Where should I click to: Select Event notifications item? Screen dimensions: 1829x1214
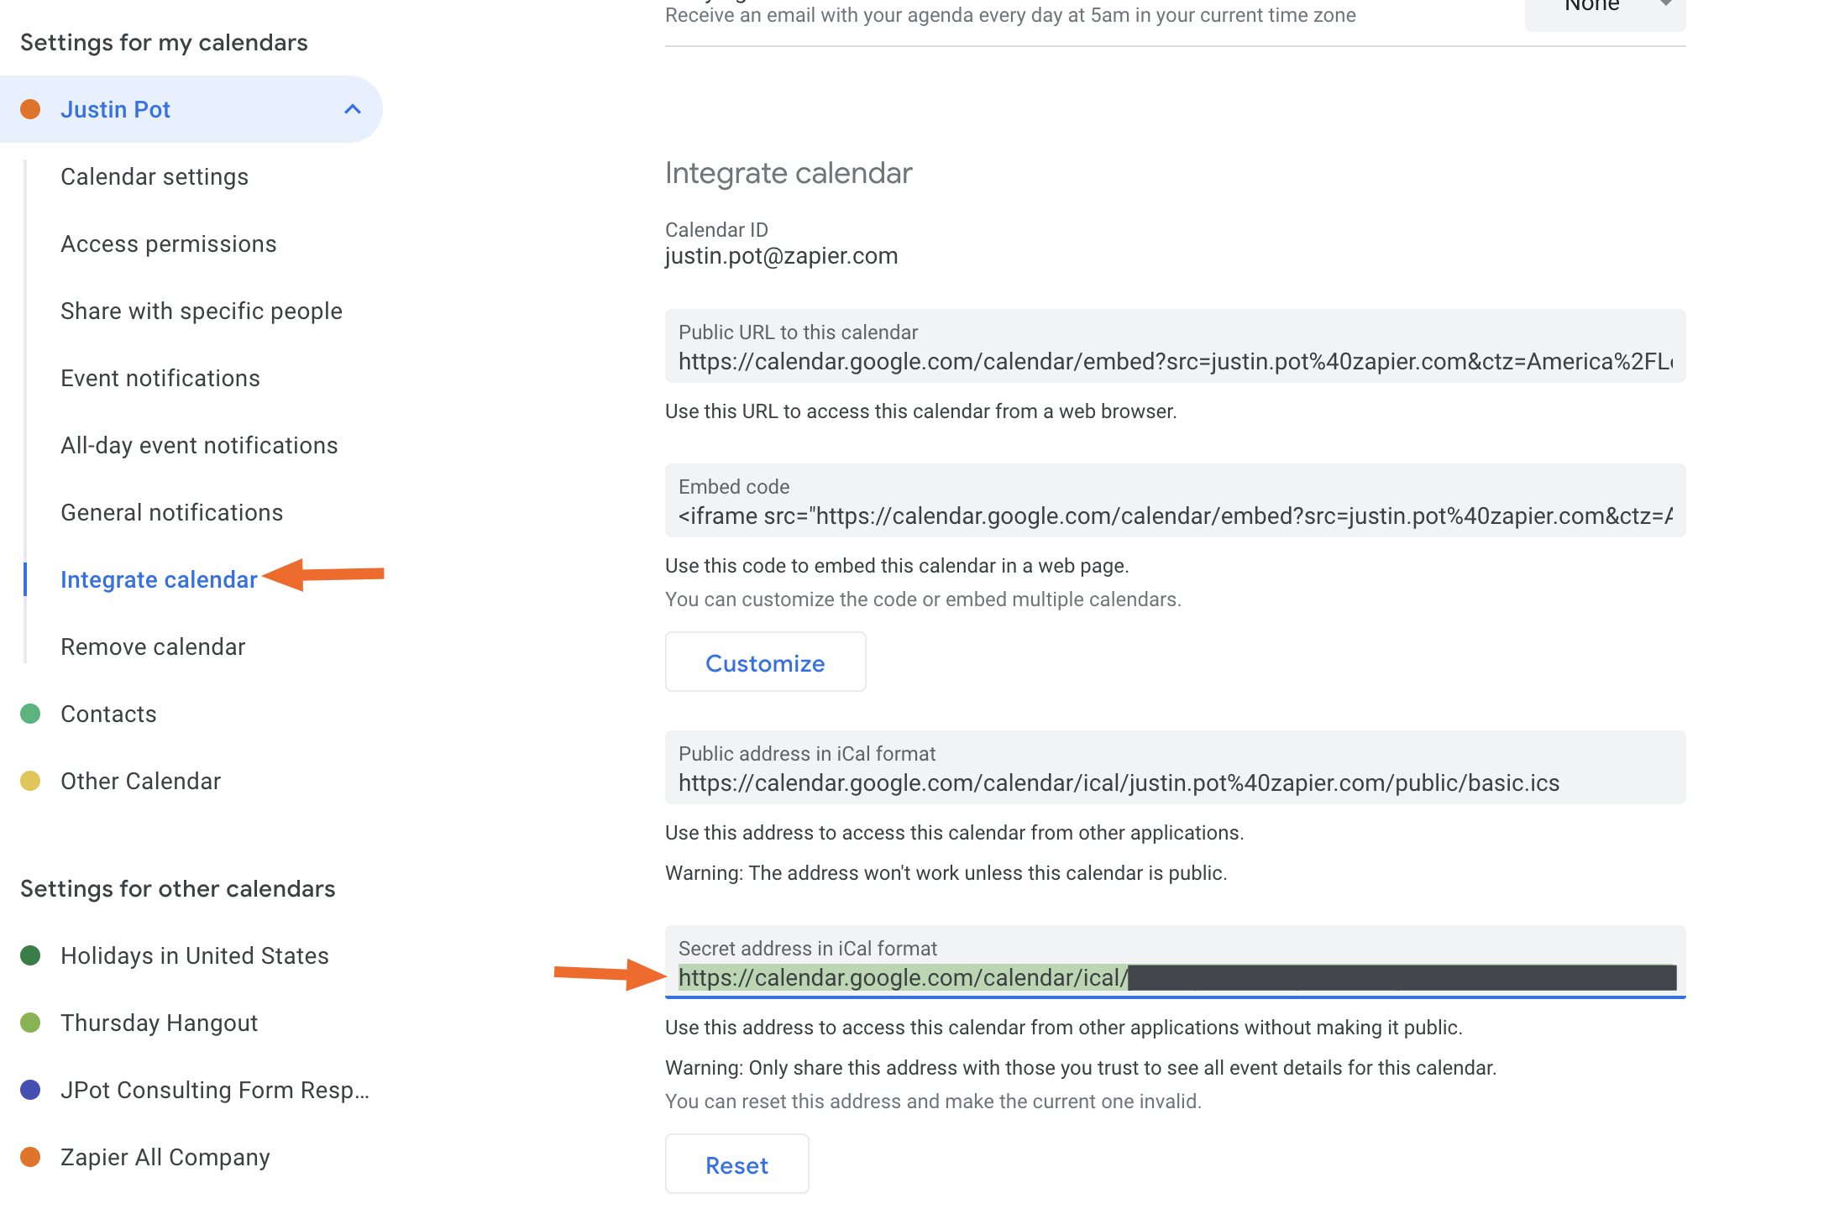pos(160,378)
